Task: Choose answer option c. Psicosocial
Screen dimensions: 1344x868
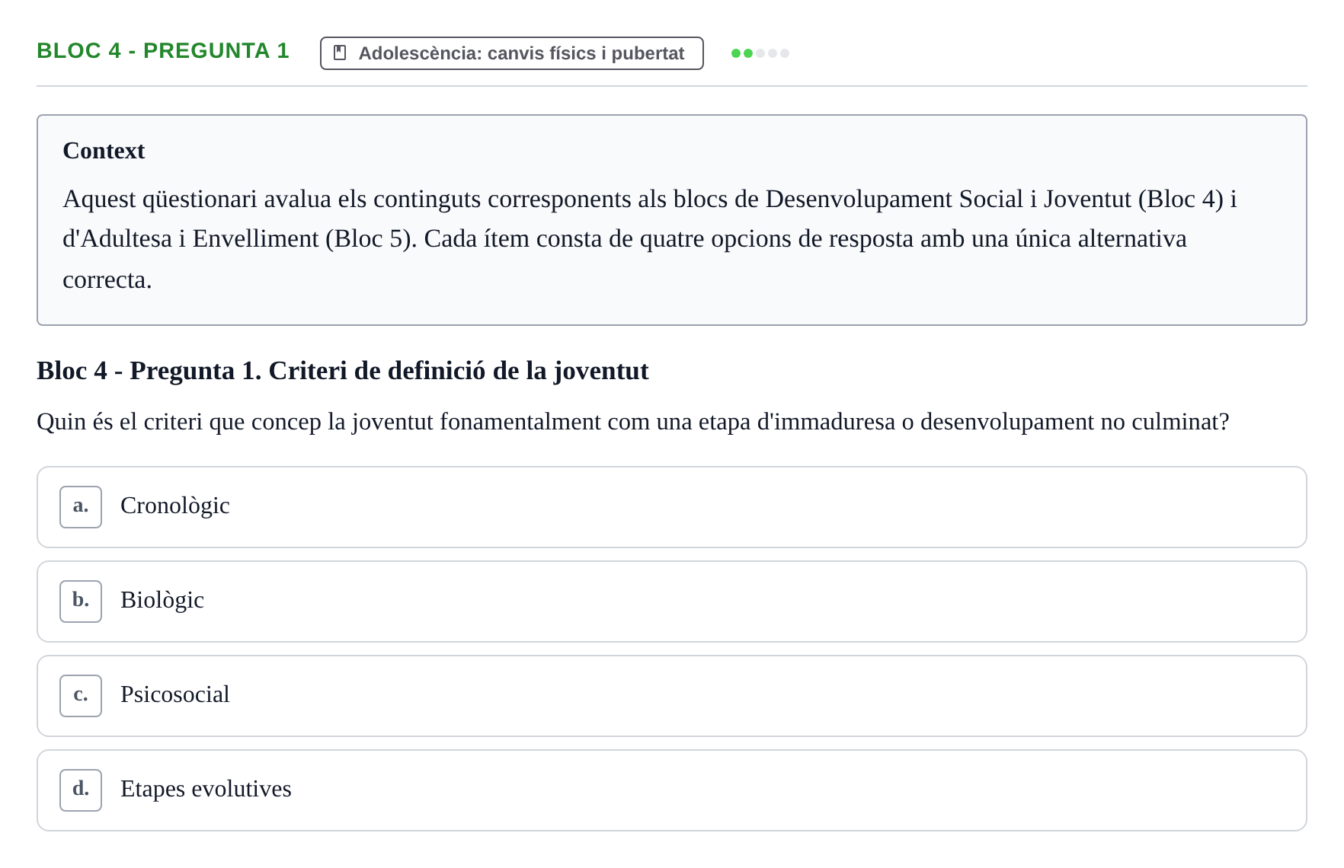Action: (671, 696)
